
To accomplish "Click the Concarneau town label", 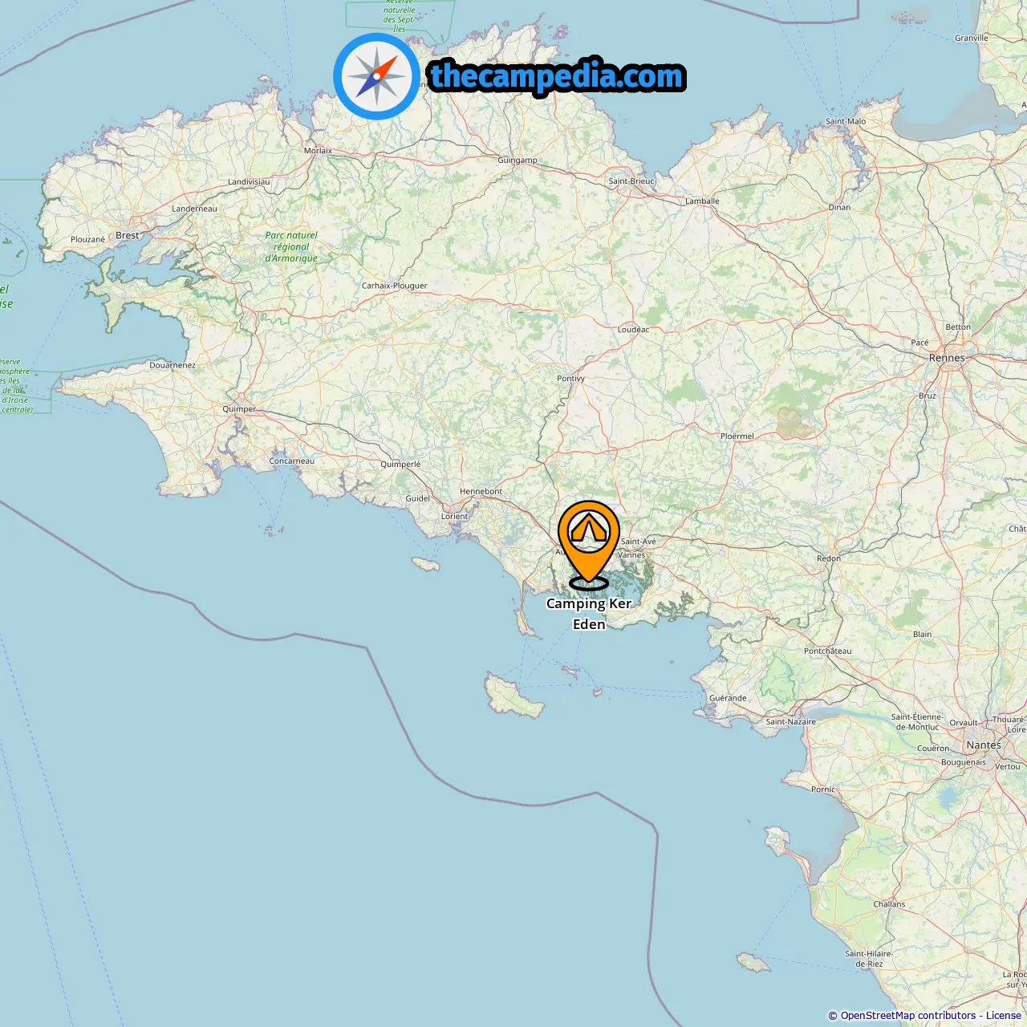I will point(292,461).
